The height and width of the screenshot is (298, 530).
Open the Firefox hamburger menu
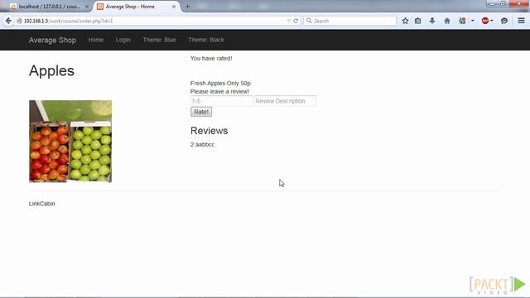click(521, 21)
